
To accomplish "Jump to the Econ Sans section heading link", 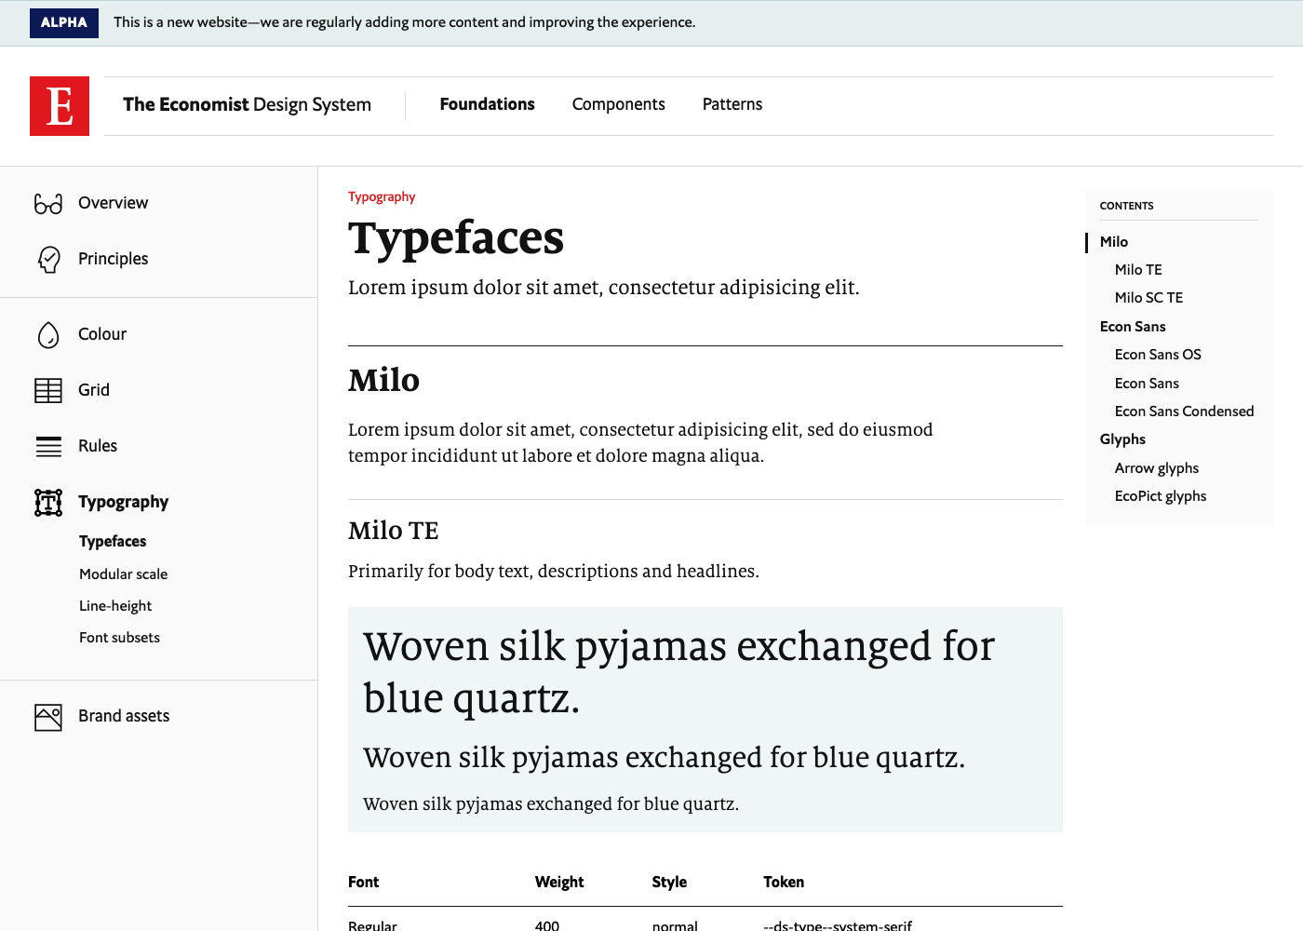I will click(1133, 327).
